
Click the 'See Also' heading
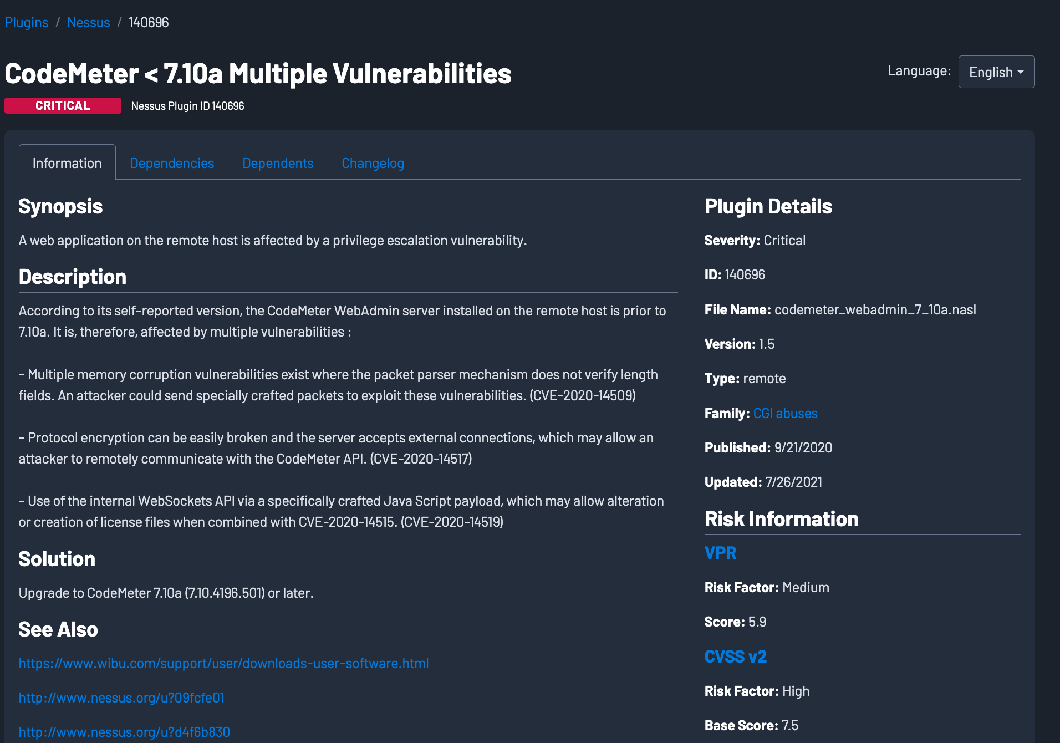tap(58, 629)
